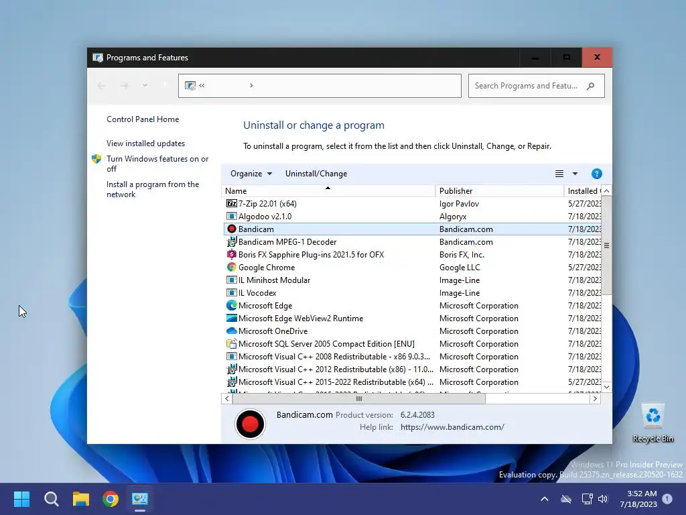Screen dimensions: 686x515
Task: Launch File Explorer from taskbar
Action: tap(81, 499)
